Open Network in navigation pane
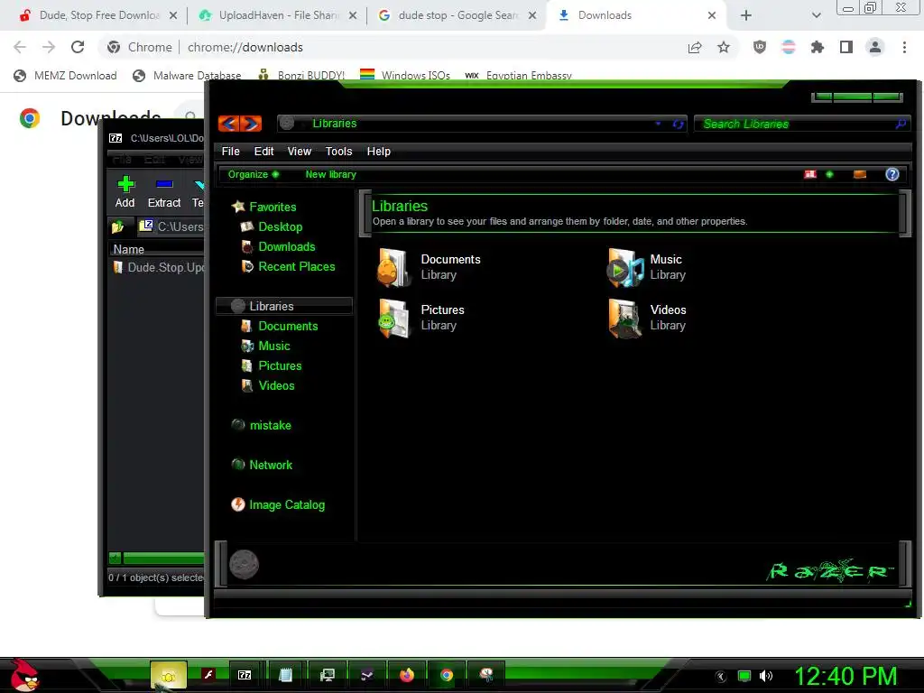Image resolution: width=924 pixels, height=693 pixels. pos(271,465)
